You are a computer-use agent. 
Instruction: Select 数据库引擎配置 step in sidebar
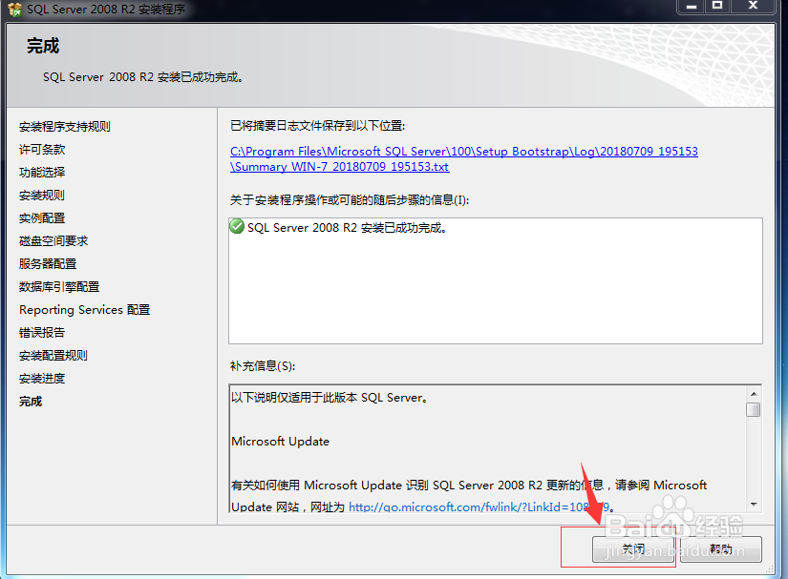[x=59, y=286]
